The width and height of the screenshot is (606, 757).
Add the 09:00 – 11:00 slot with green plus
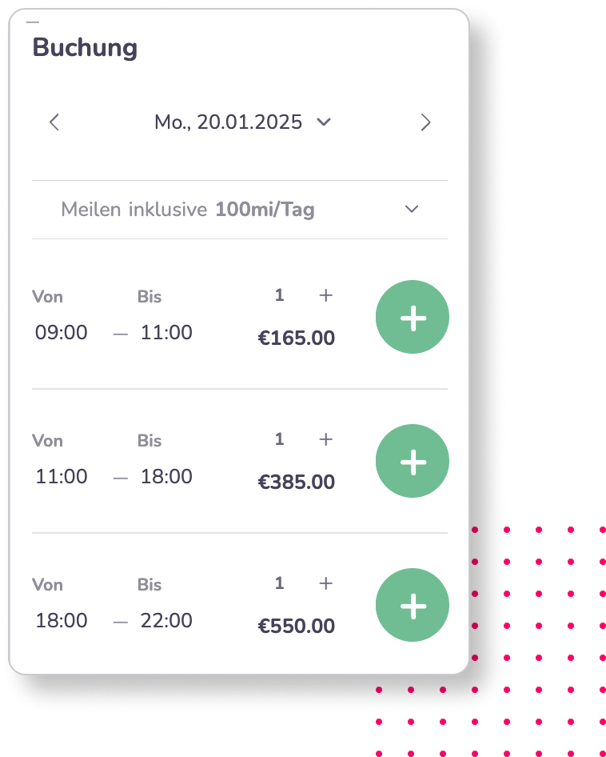pyautogui.click(x=413, y=317)
